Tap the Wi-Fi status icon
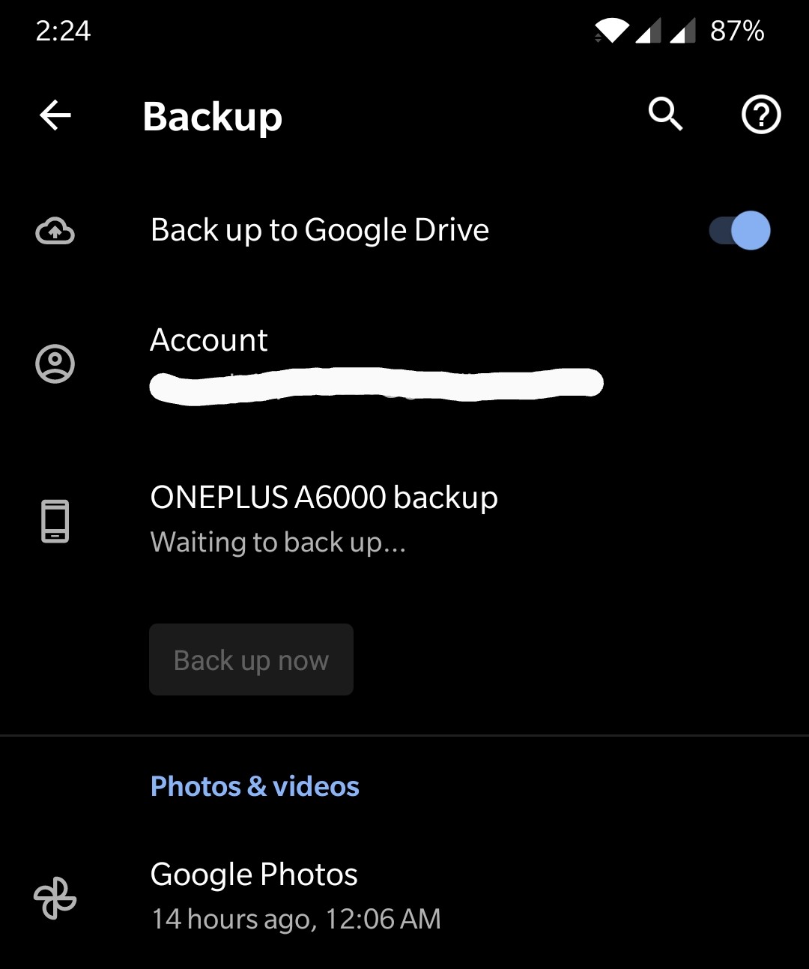The height and width of the screenshot is (969, 809). 611,31
